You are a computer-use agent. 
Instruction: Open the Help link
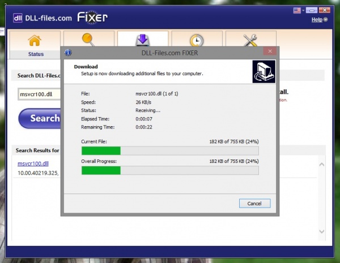click(317, 20)
